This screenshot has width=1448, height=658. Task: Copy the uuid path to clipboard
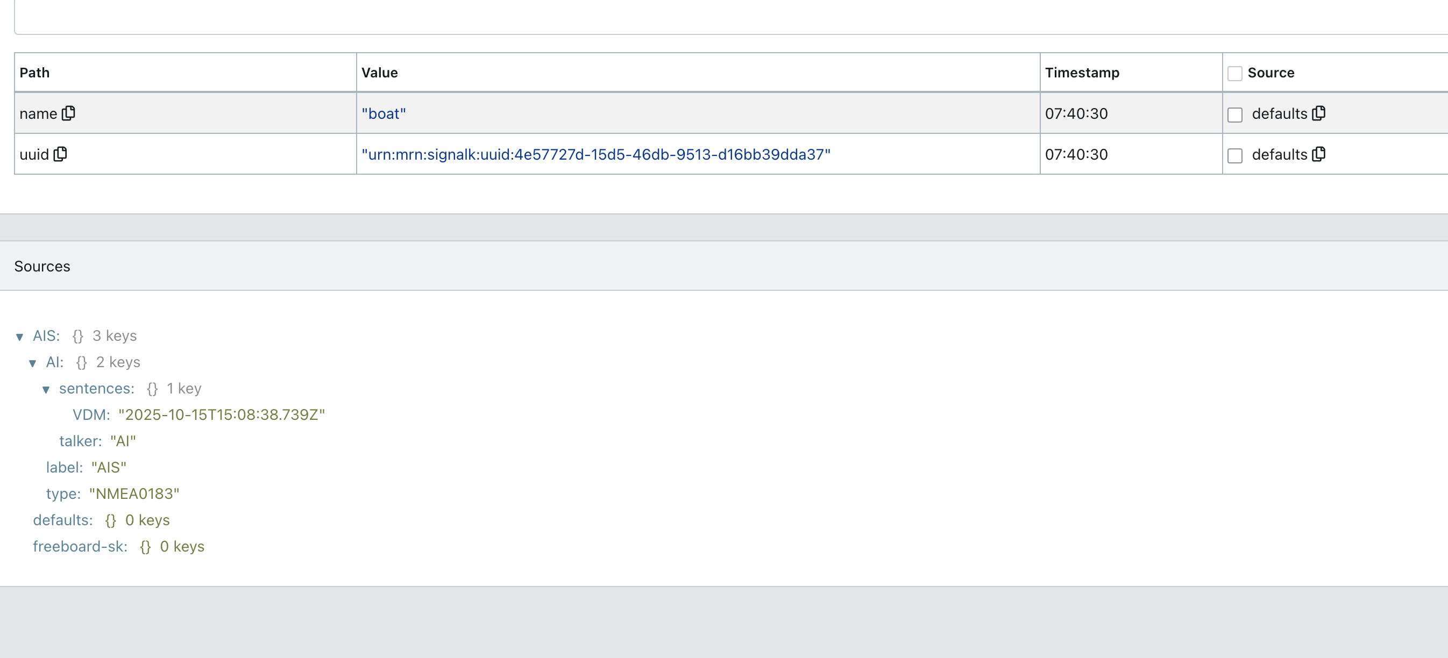(60, 154)
